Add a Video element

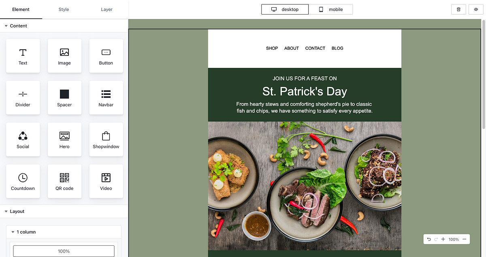point(106,181)
